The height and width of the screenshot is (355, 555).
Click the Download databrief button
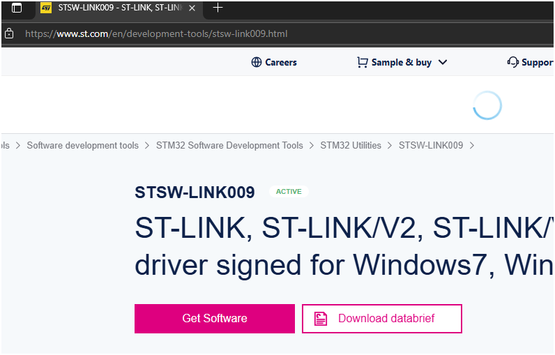pos(382,319)
